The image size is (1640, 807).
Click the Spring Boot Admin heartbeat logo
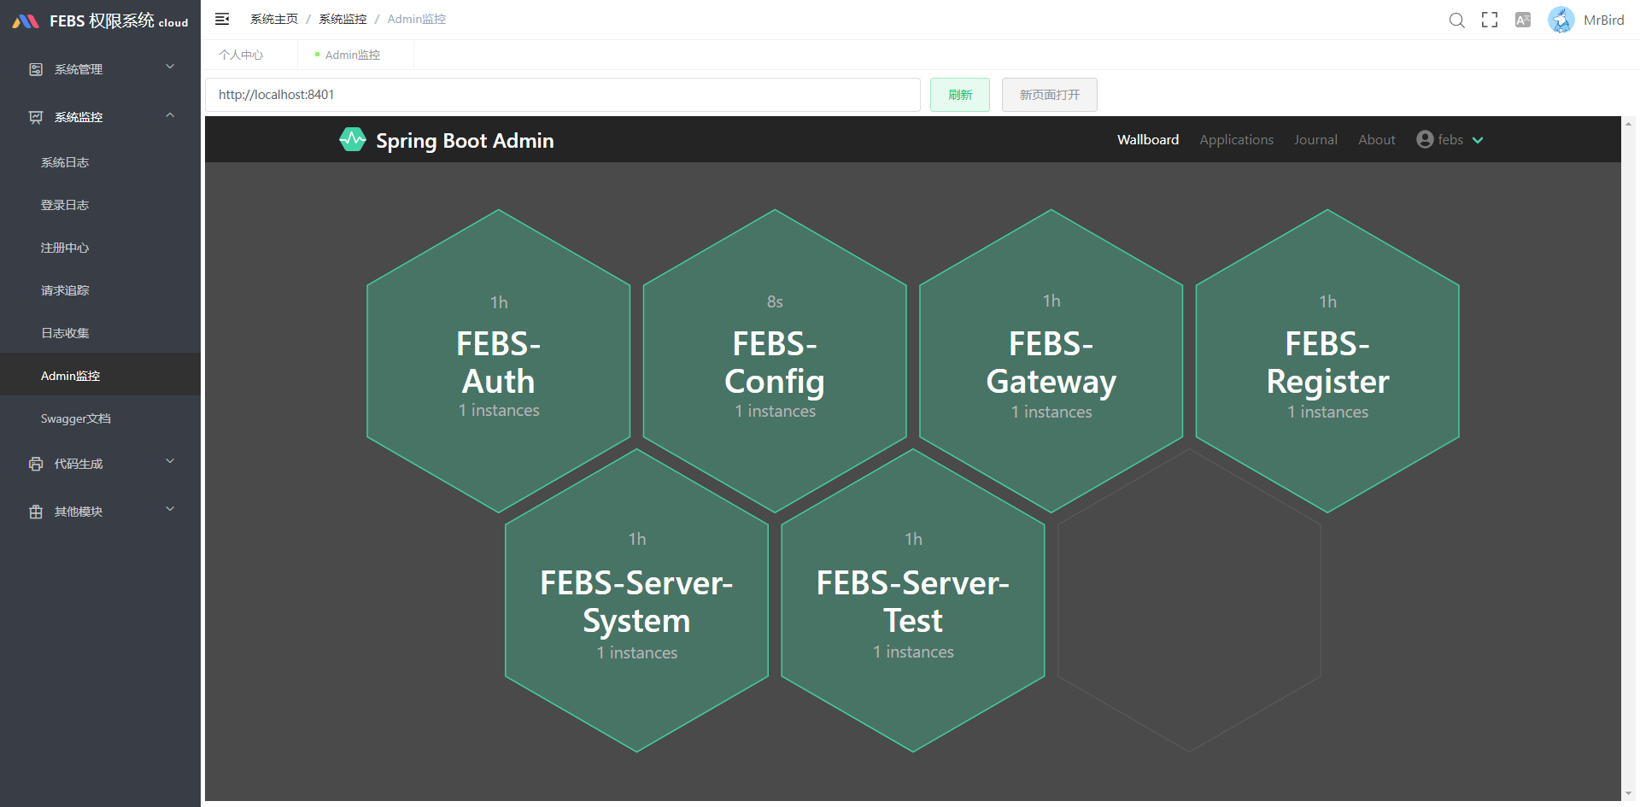353,140
